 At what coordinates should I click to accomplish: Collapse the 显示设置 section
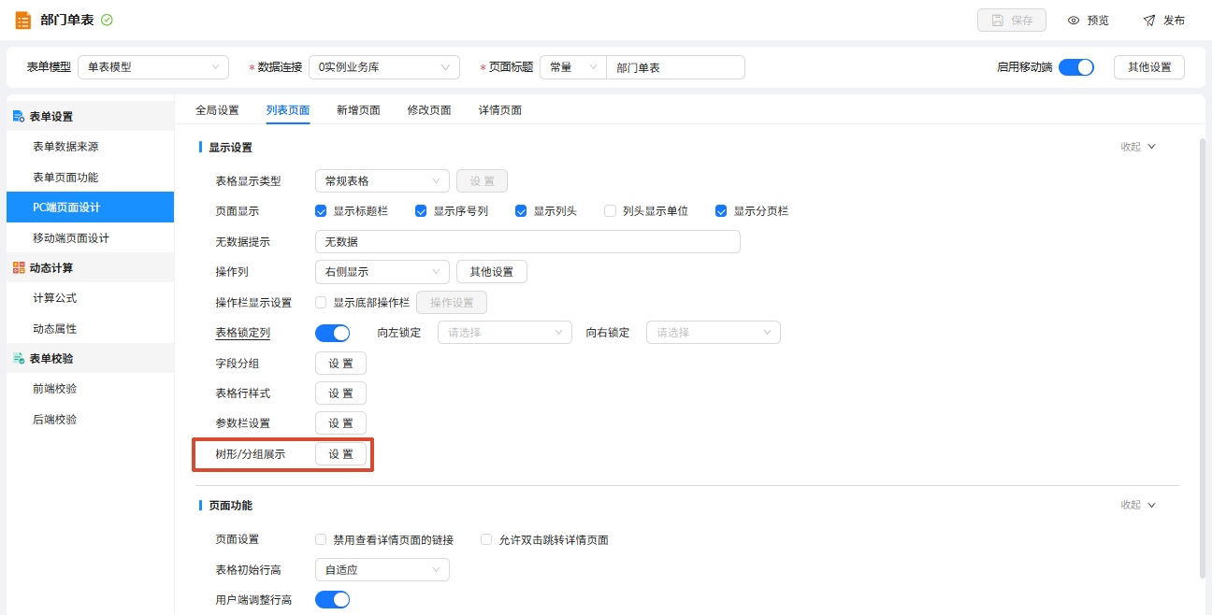pos(1139,147)
